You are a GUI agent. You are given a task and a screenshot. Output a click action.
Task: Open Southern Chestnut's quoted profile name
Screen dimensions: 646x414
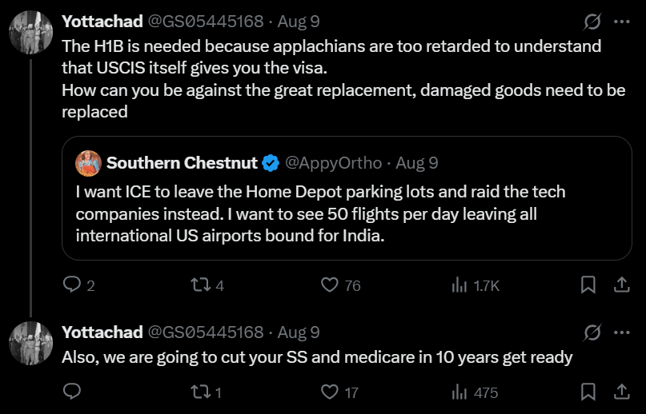pos(182,163)
